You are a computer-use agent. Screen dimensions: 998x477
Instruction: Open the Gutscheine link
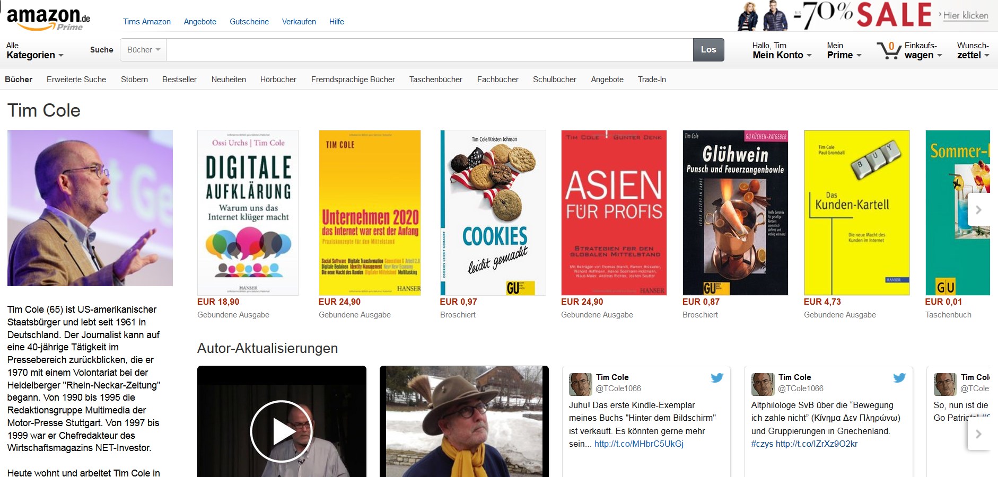tap(249, 22)
